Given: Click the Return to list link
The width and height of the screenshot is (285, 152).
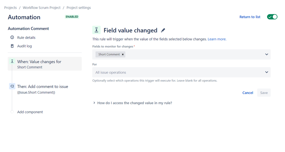Looking at the screenshot, I should tap(250, 17).
